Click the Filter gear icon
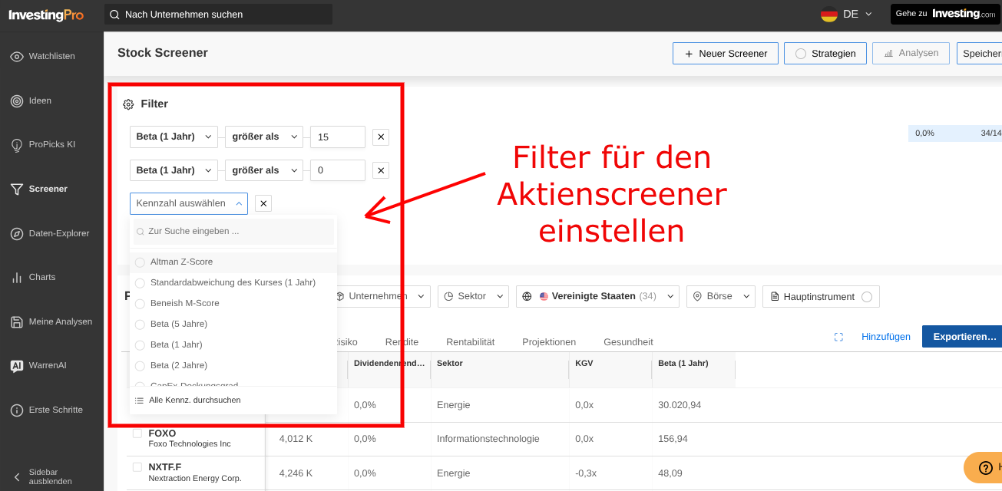The height and width of the screenshot is (491, 1002). (x=128, y=104)
